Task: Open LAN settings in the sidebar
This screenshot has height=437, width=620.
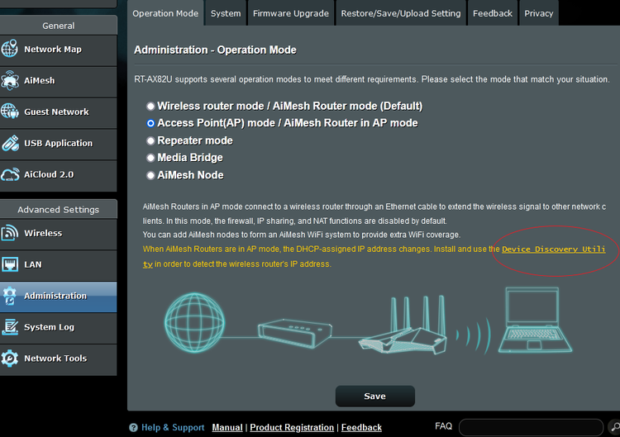Action: pos(58,265)
